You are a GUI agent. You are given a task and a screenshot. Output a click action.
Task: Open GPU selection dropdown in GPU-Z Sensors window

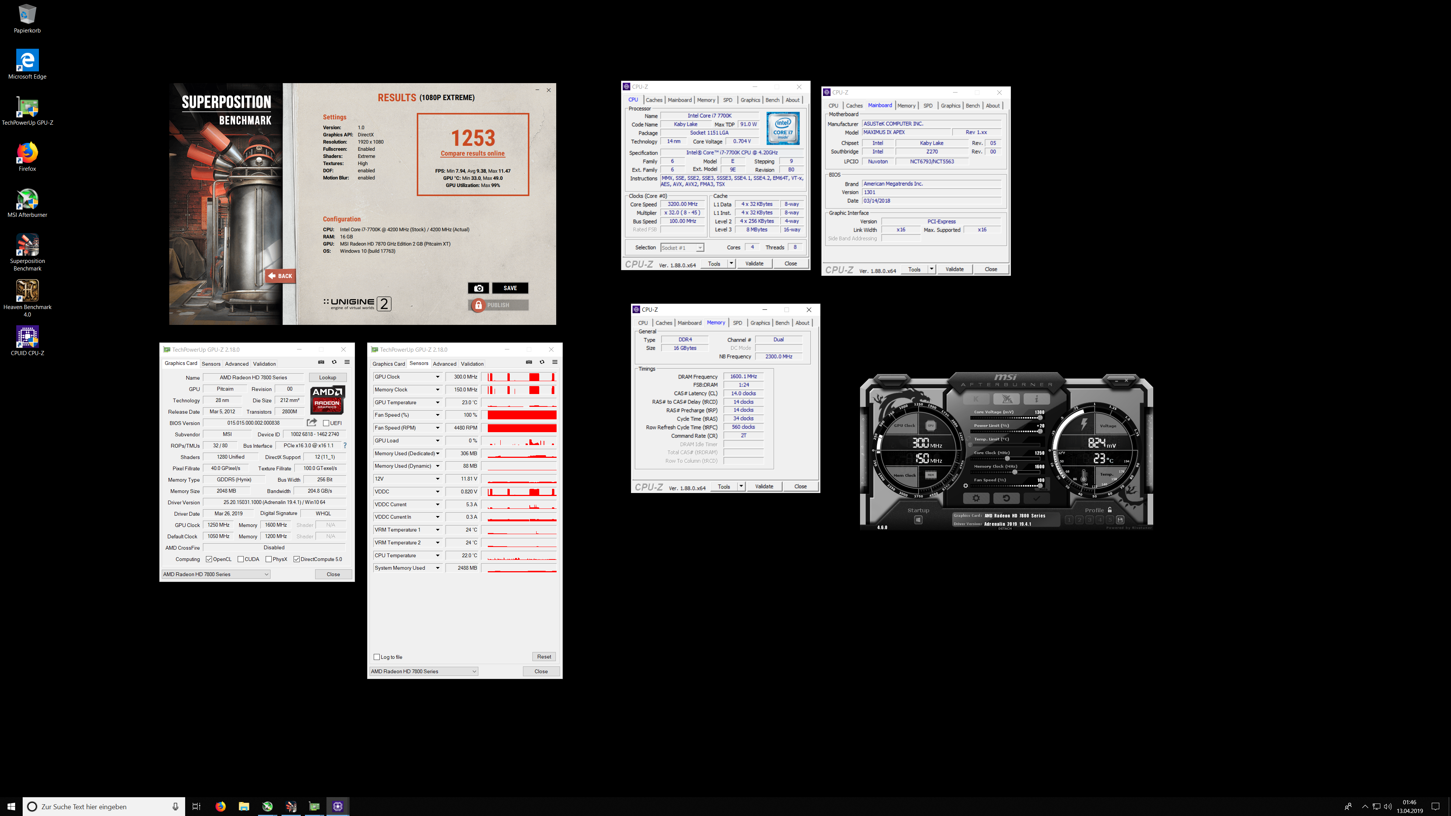(424, 671)
